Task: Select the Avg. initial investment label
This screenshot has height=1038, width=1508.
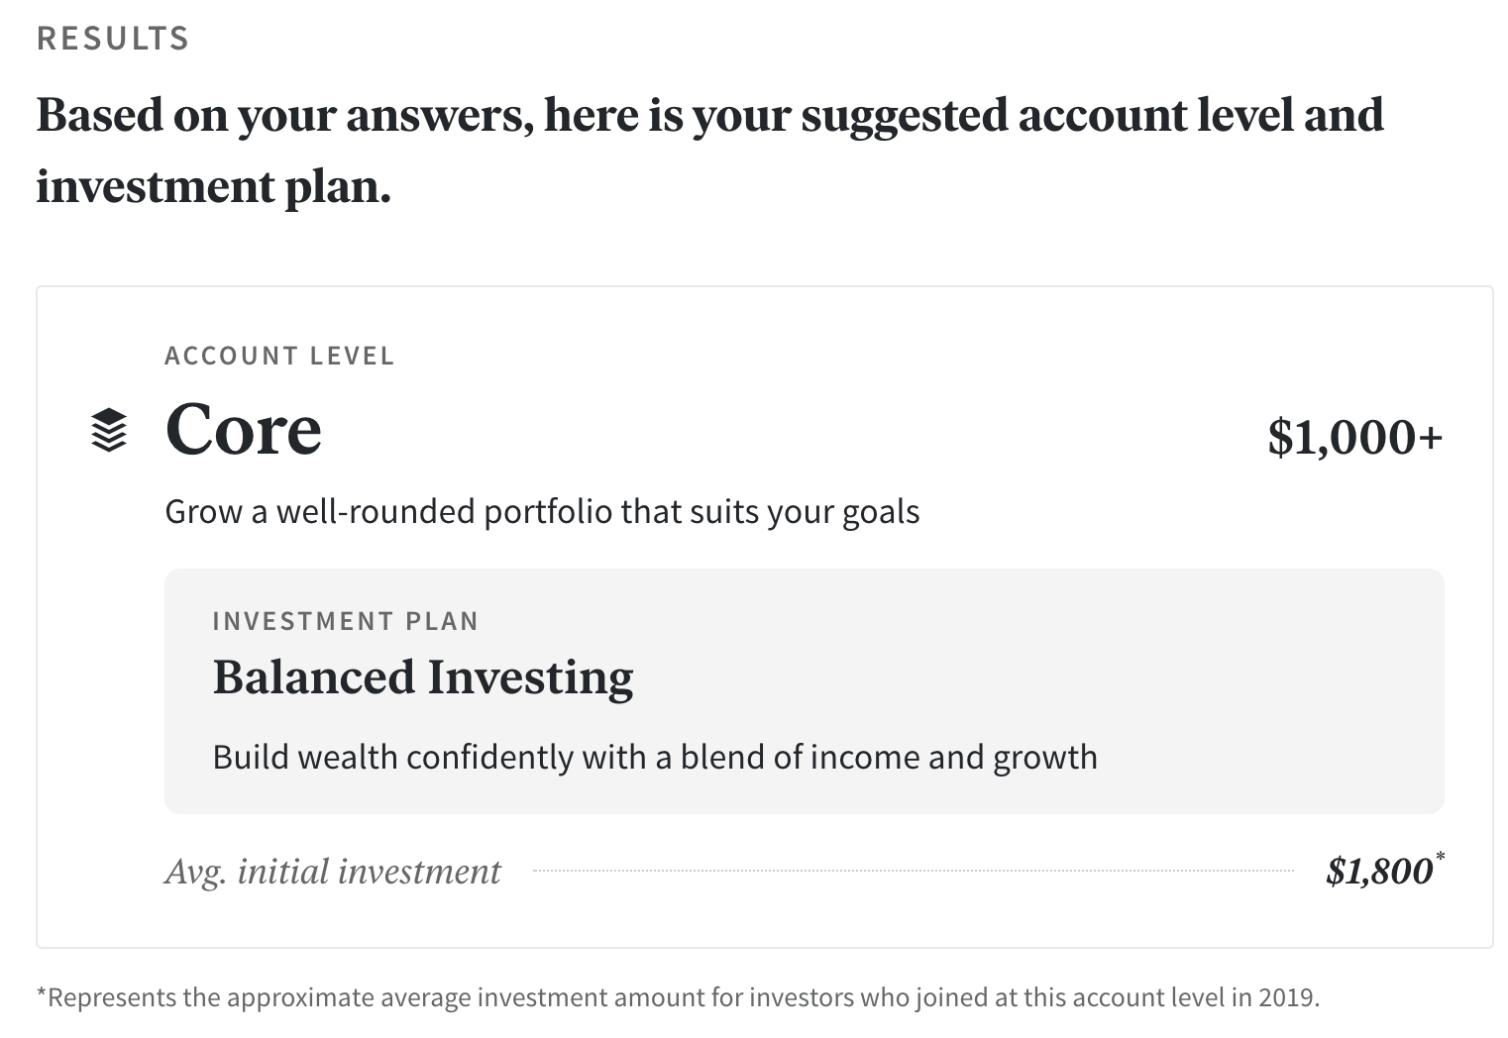Action: pos(333,872)
